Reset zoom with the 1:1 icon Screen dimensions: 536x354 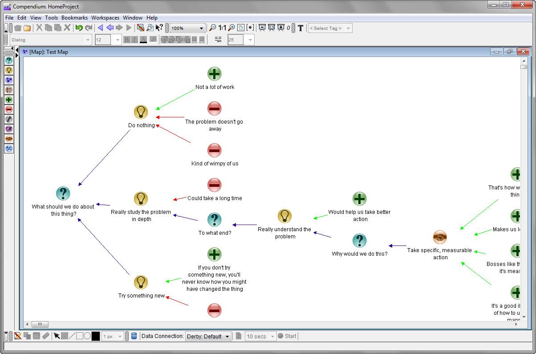(x=222, y=28)
